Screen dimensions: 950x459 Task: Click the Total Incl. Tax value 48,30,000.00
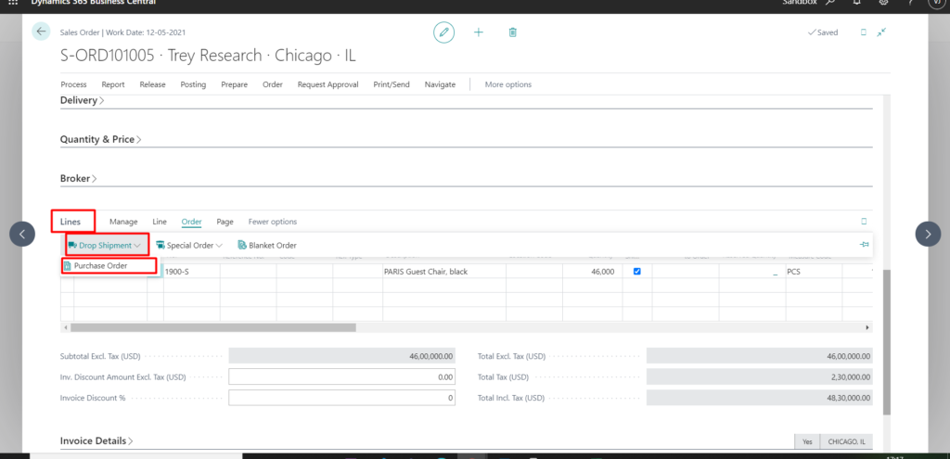coord(760,398)
